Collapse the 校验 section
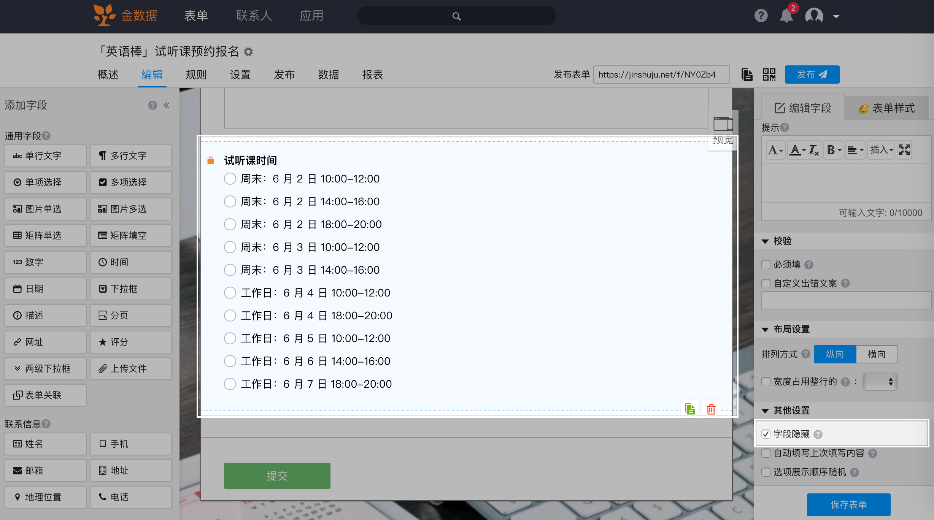 pos(766,241)
